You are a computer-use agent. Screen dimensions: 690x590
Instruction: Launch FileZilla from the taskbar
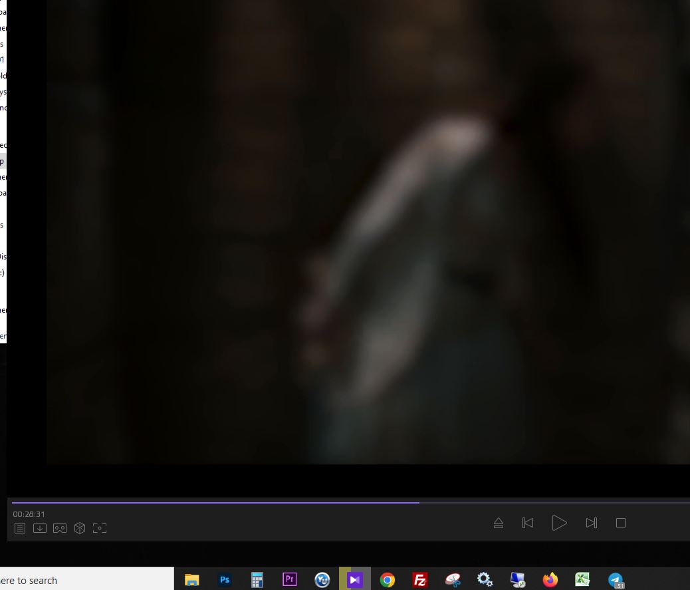420,580
